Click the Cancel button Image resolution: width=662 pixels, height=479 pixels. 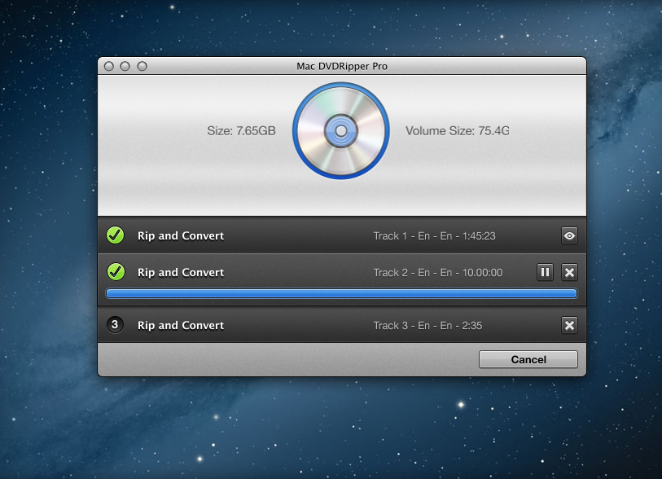(528, 359)
